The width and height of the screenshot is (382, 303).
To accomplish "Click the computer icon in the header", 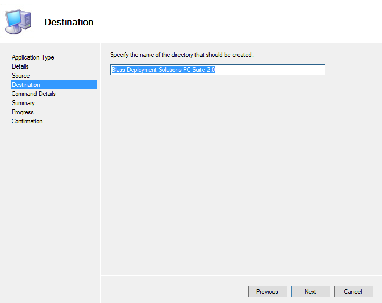I will point(18,21).
